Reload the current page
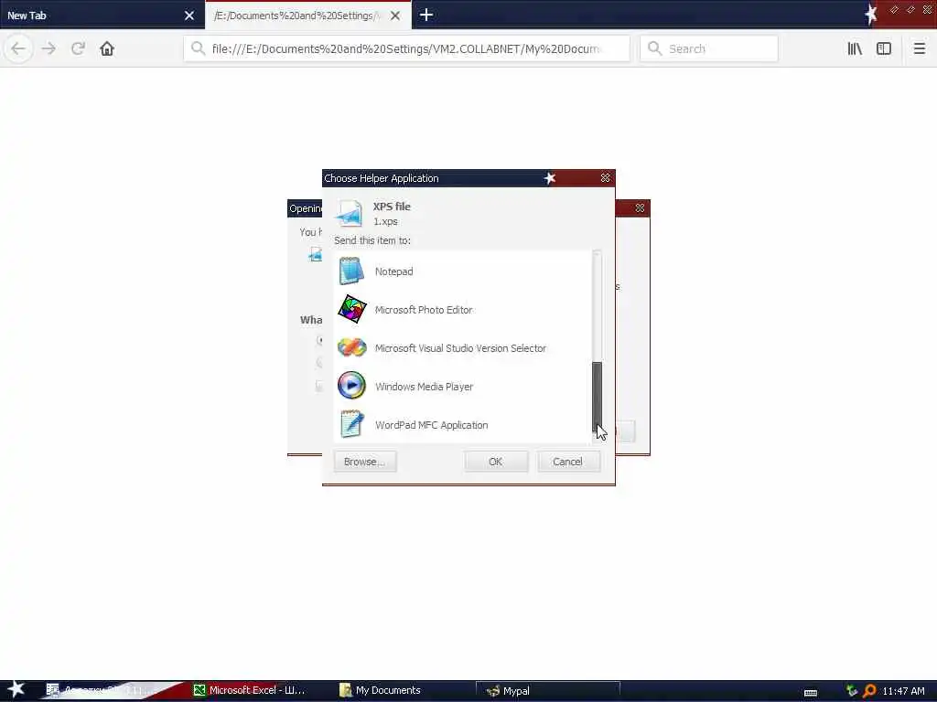This screenshot has width=937, height=702. [x=78, y=48]
